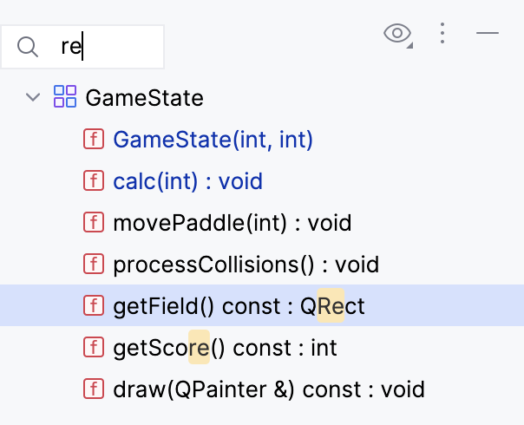The image size is (524, 425).
Task: Select getScore() const : int
Action: tap(225, 348)
